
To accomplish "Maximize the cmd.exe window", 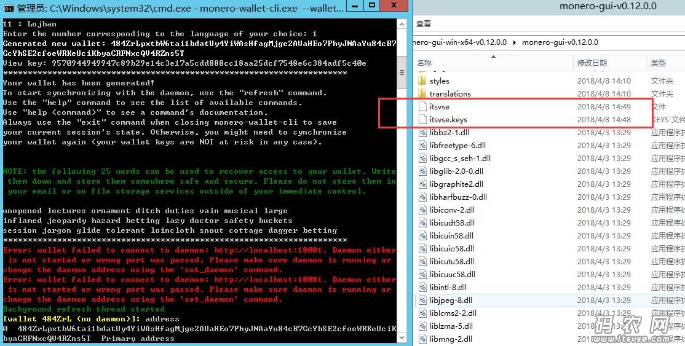I will [372, 6].
